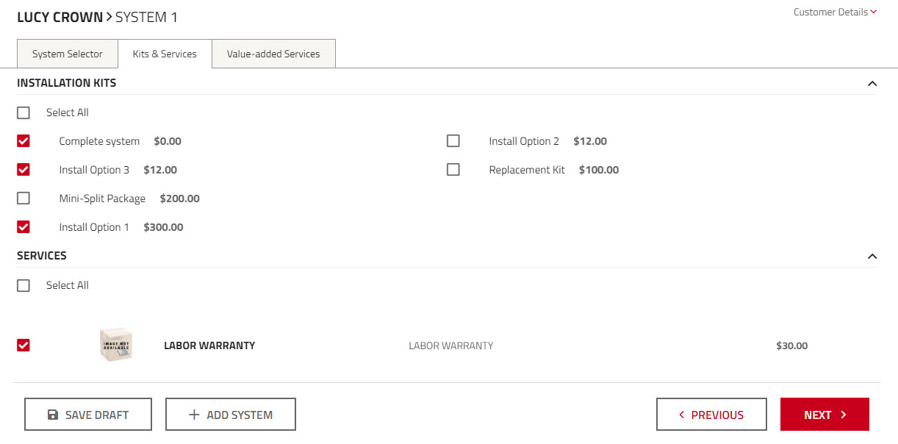Check Select All under Services
898x444 pixels.
point(24,285)
